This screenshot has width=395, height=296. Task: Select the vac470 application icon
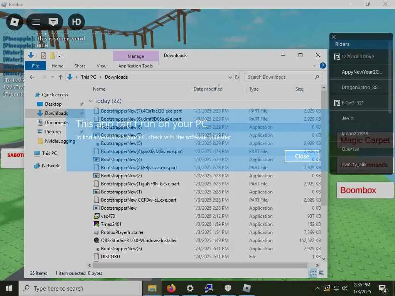click(96, 216)
